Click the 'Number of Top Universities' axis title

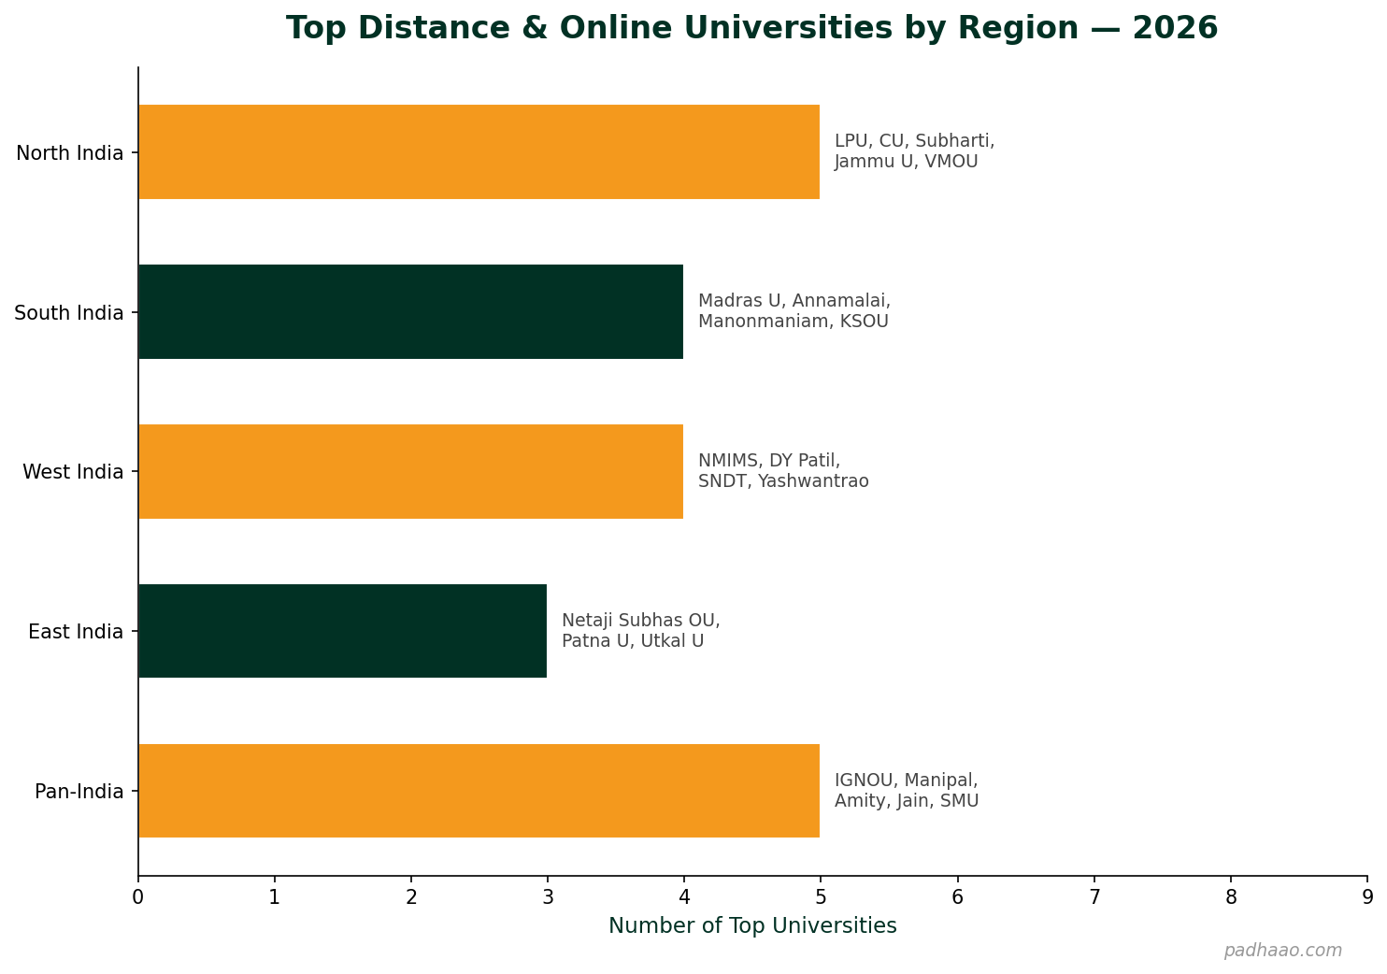point(752,925)
